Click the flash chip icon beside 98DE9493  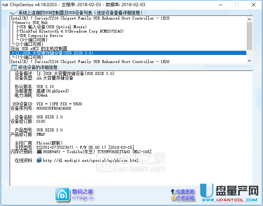(x=39, y=152)
